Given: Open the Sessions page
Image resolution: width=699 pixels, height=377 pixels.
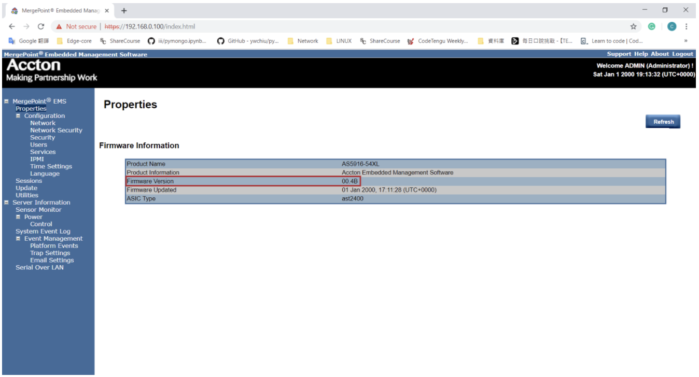Looking at the screenshot, I should [29, 181].
